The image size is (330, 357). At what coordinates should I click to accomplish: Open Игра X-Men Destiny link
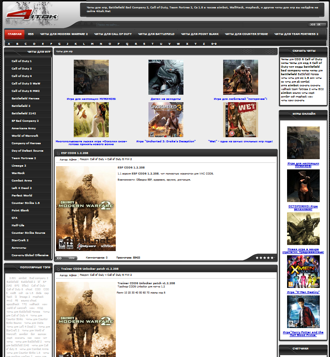303,292
